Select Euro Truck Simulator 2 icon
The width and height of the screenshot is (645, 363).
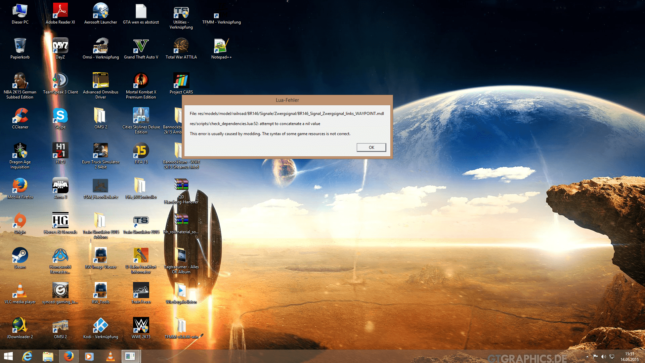tap(101, 156)
